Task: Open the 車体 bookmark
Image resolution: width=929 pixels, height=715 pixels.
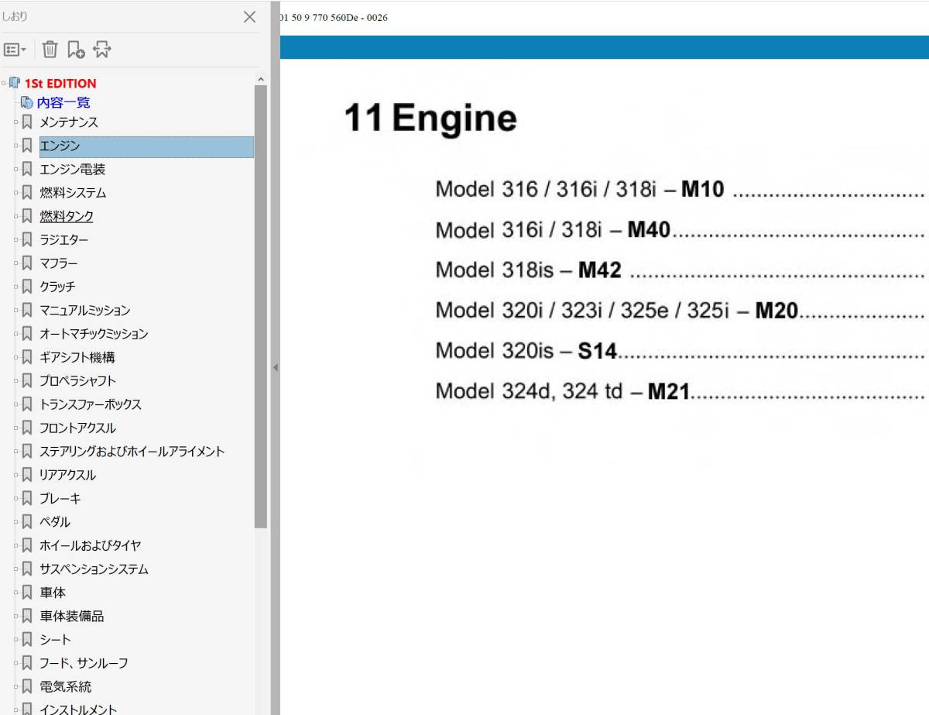Action: coord(53,593)
